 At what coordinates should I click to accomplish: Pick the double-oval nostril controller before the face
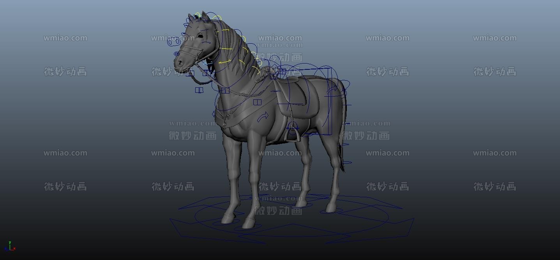[173, 41]
